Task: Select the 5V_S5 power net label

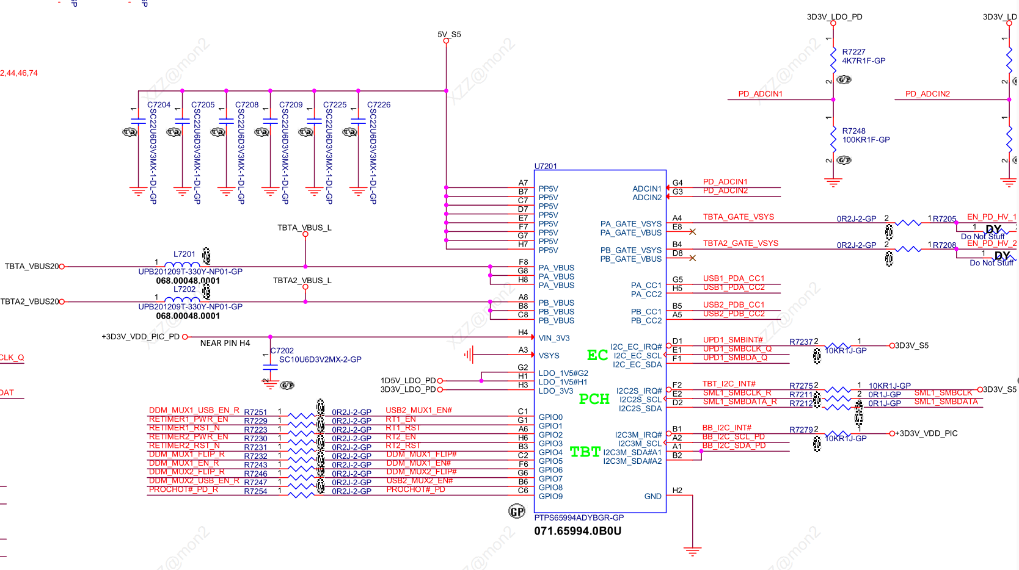Action: [x=449, y=34]
